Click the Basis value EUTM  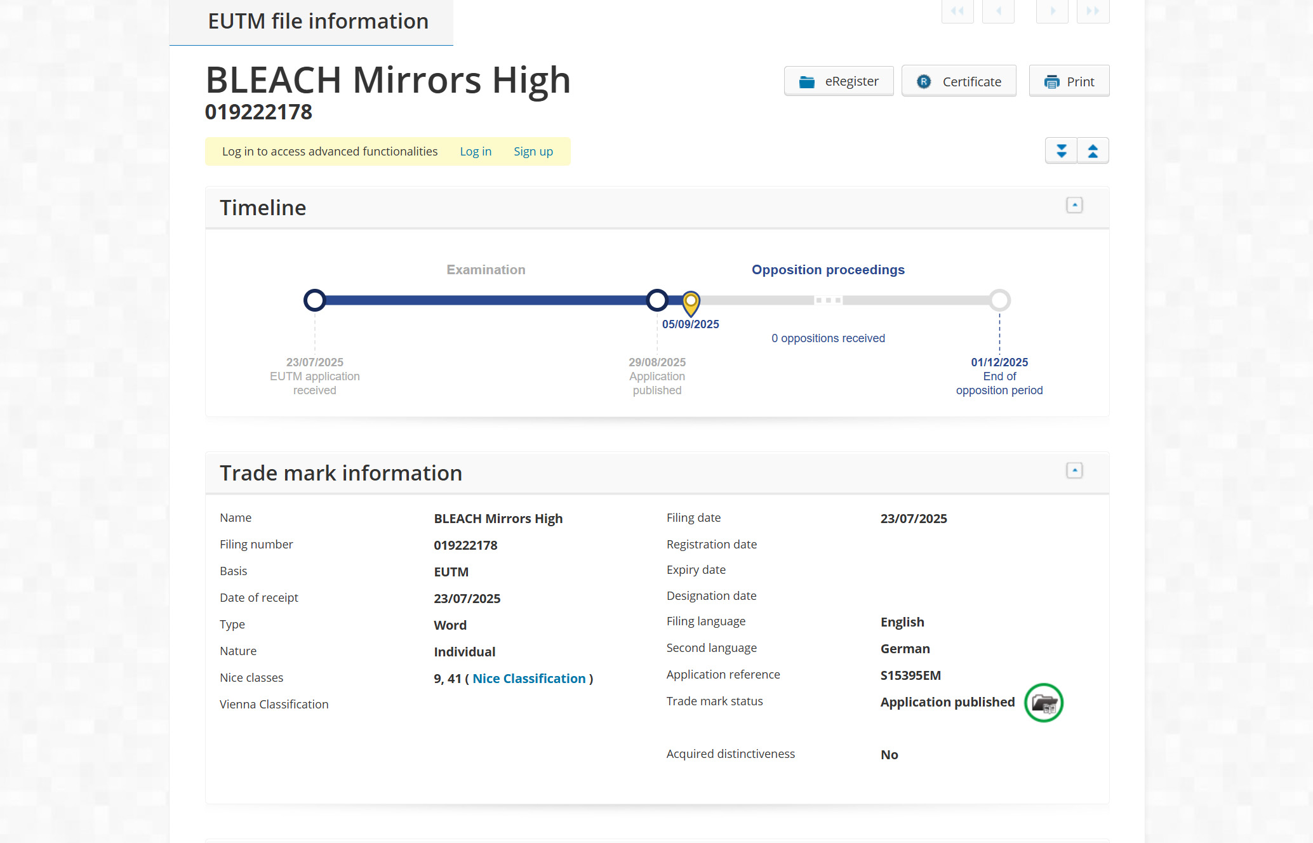coord(451,572)
